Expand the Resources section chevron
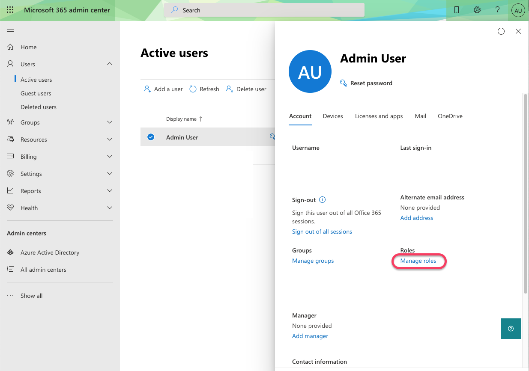Screen dimensions: 529x371 (110, 139)
